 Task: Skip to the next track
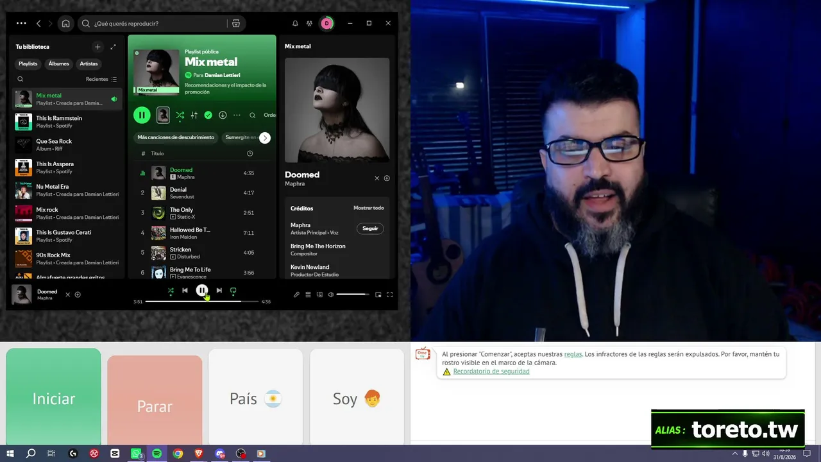[219, 291]
